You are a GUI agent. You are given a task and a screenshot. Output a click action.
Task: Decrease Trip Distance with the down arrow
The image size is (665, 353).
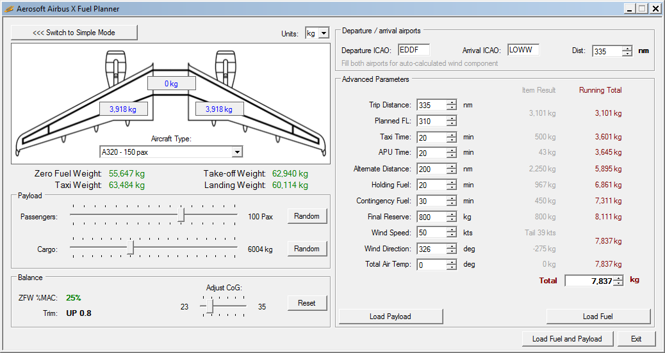click(451, 107)
